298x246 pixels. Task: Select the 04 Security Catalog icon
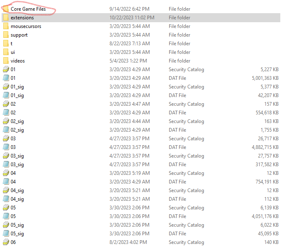[6, 173]
